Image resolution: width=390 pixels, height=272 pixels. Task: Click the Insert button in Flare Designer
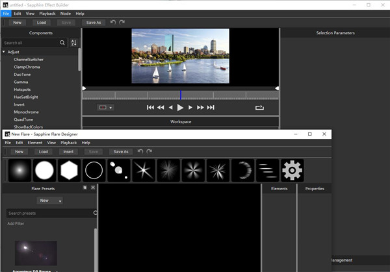click(68, 151)
